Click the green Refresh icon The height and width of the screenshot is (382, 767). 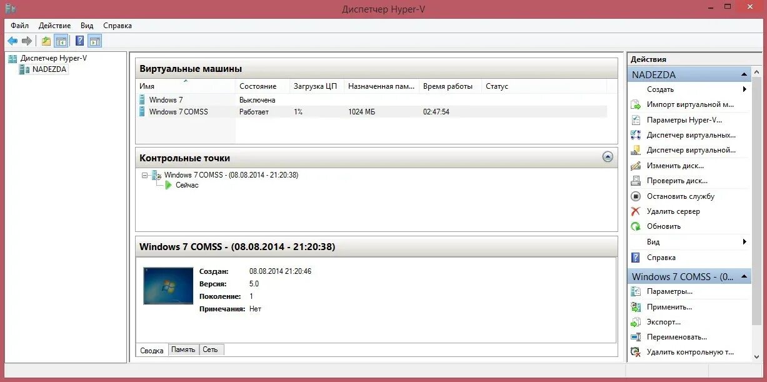click(x=636, y=226)
